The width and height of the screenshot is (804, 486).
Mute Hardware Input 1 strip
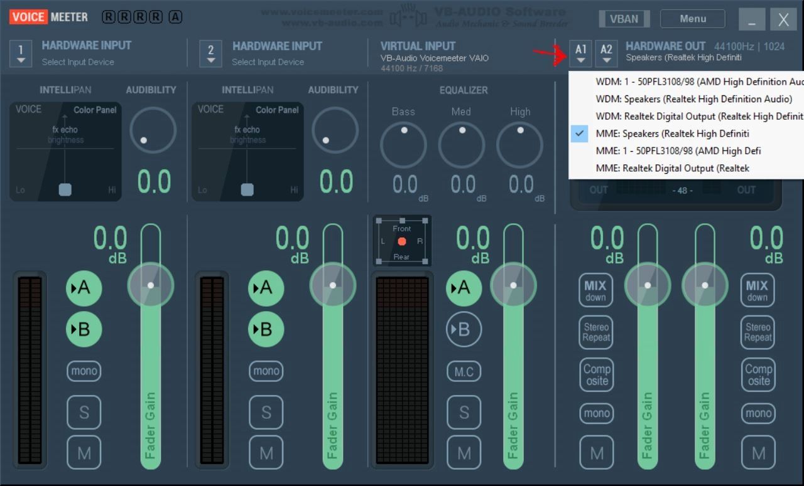[x=84, y=453]
